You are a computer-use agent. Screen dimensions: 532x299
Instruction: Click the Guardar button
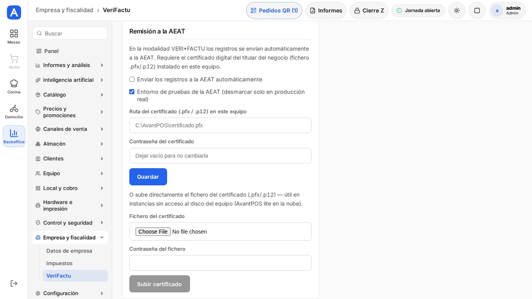(x=148, y=177)
